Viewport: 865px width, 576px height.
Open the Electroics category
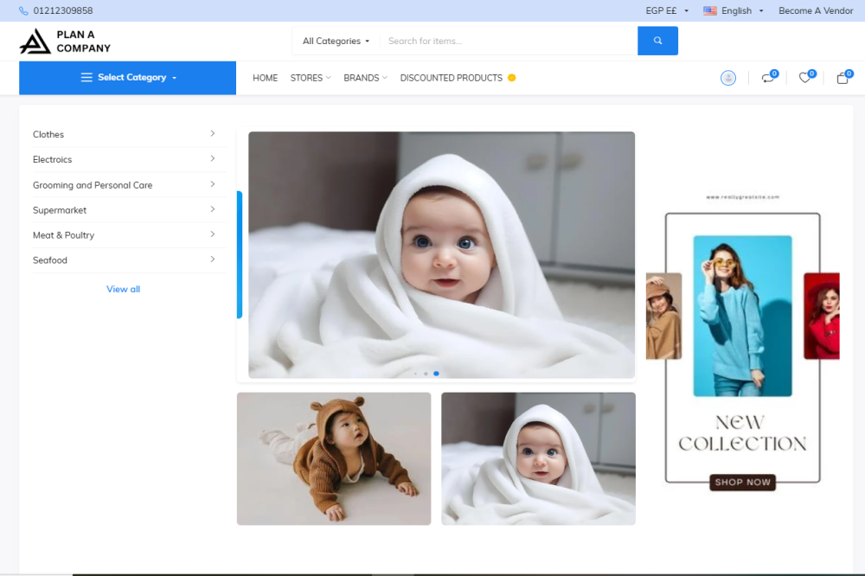pyautogui.click(x=53, y=159)
